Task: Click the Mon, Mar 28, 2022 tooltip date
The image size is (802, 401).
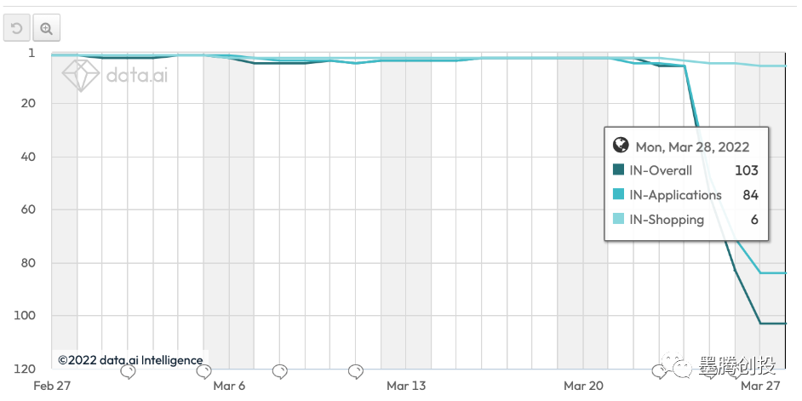Action: 692,146
